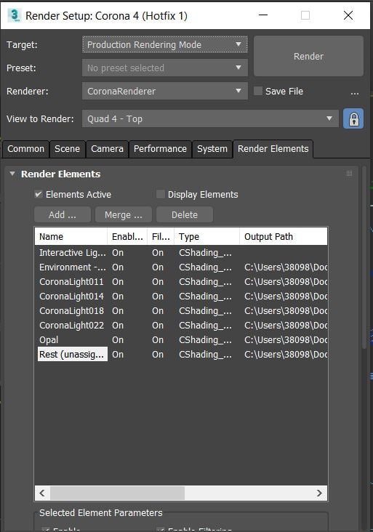Click the list's horizontal scrollbar thumb

pos(118,493)
